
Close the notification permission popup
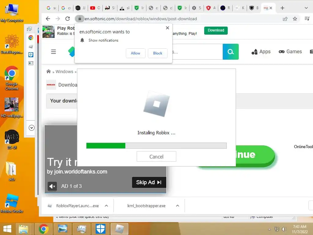pyautogui.click(x=168, y=28)
